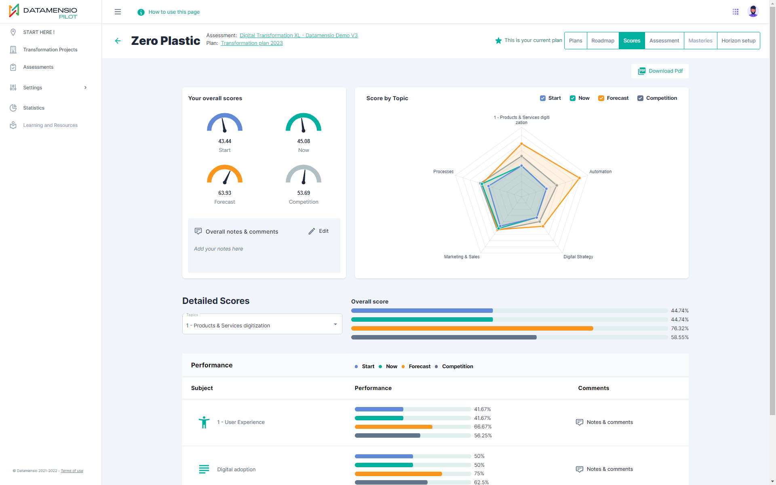Switch to the Horizon setup tab
This screenshot has width=776, height=485.
coord(738,41)
